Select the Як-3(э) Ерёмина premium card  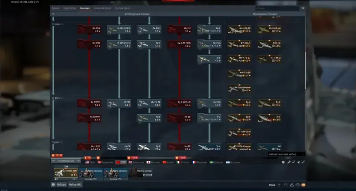click(239, 88)
